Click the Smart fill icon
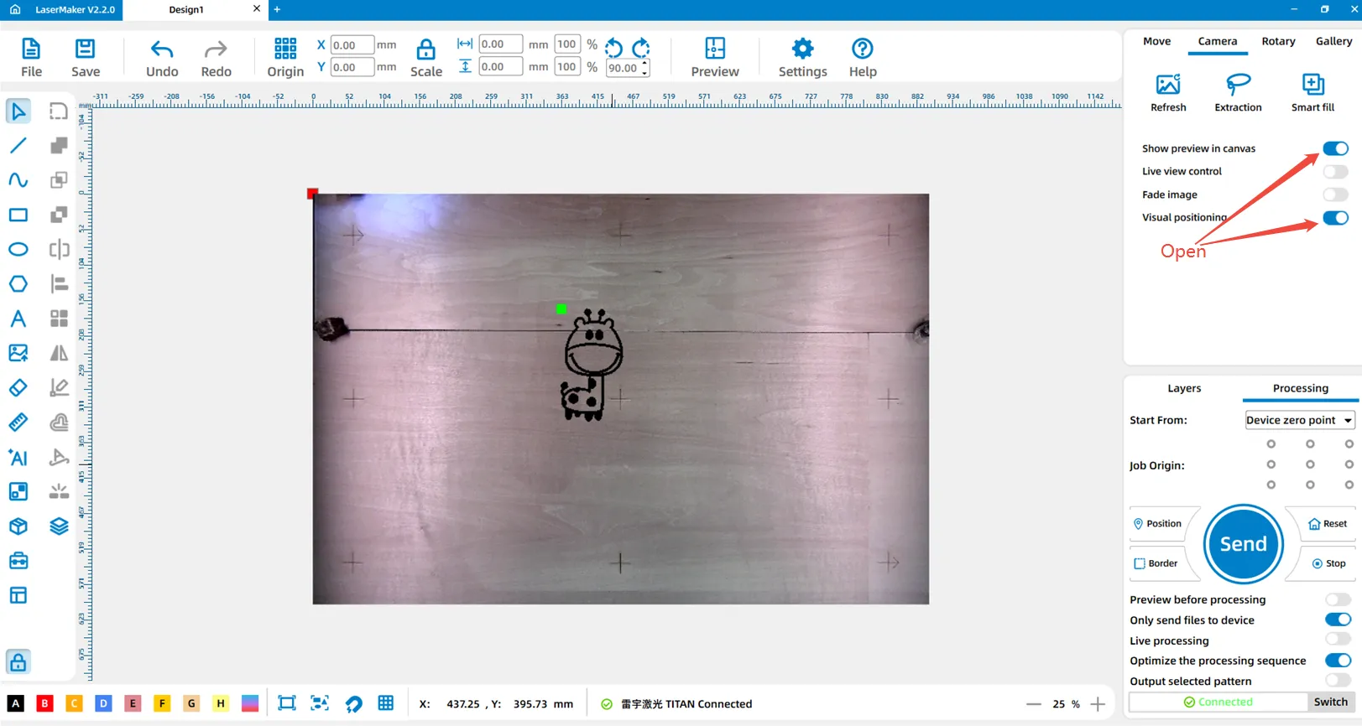Image resolution: width=1362 pixels, height=726 pixels. (1312, 85)
